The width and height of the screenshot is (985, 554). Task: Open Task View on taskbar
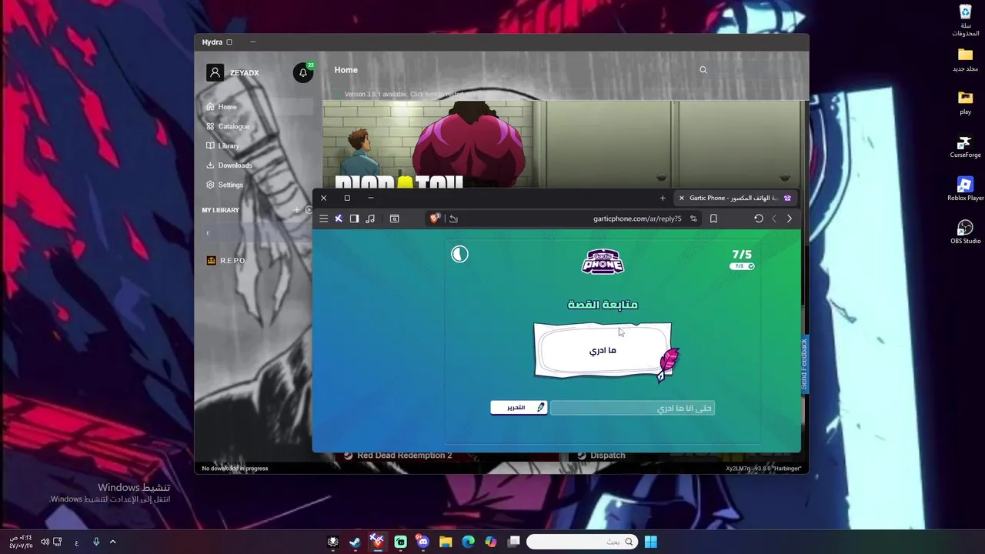(x=513, y=542)
